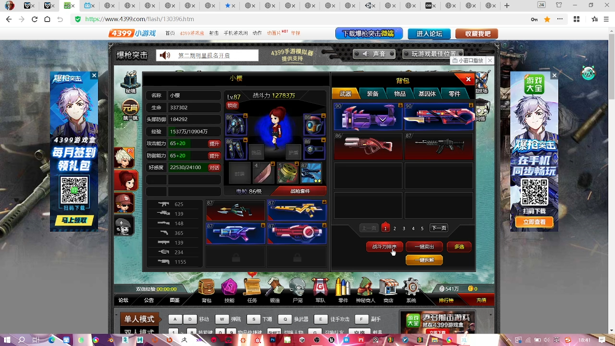
Task: Select the level 86 red shotgun in backpack
Action: (368, 146)
